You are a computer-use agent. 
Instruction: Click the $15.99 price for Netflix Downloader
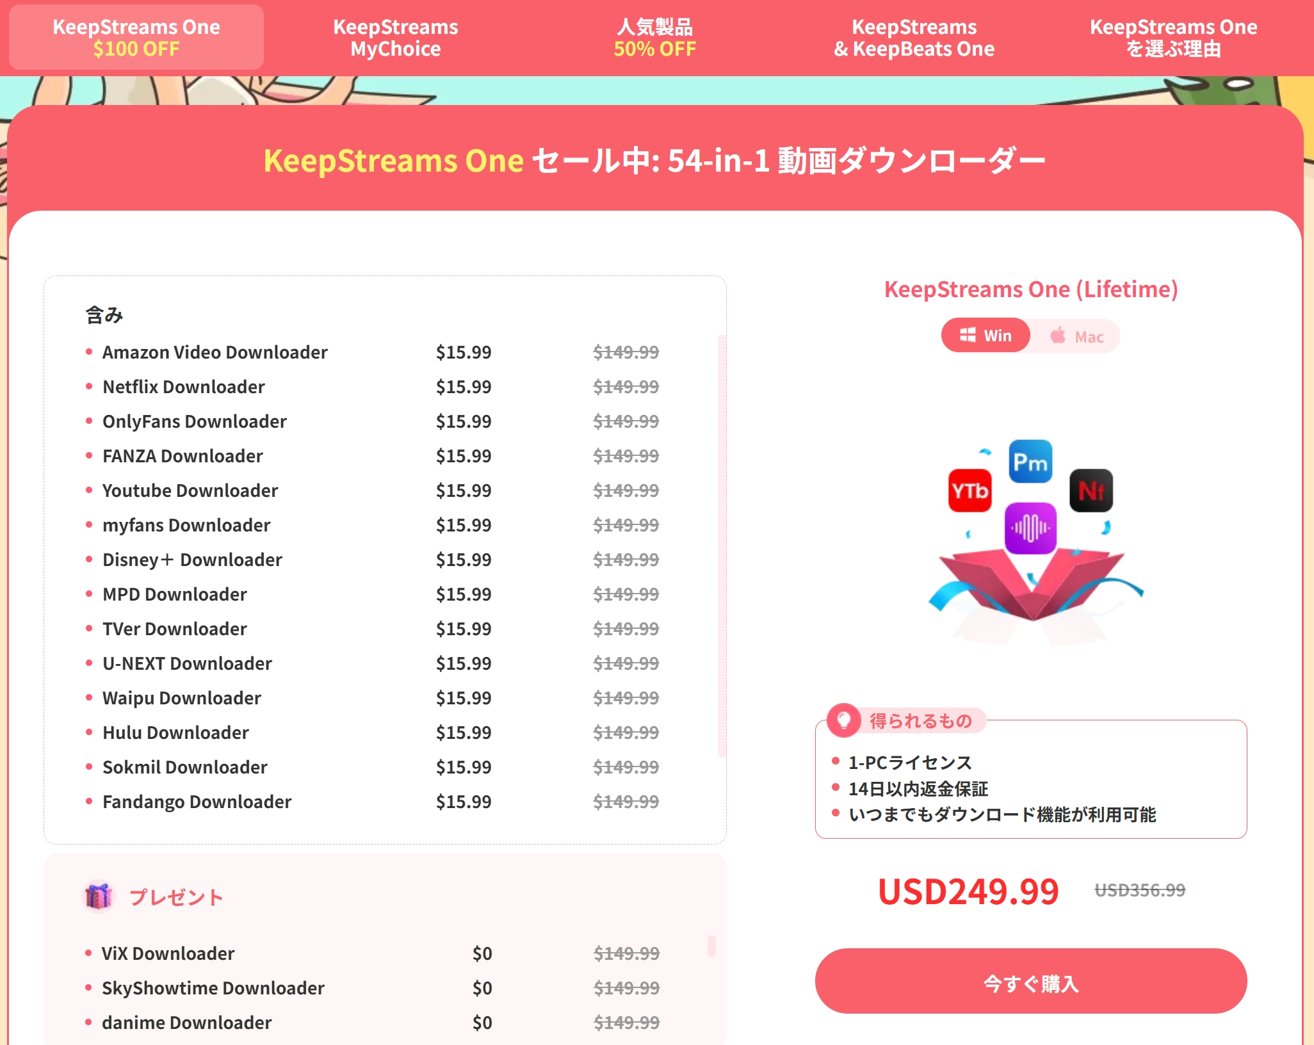point(463,387)
